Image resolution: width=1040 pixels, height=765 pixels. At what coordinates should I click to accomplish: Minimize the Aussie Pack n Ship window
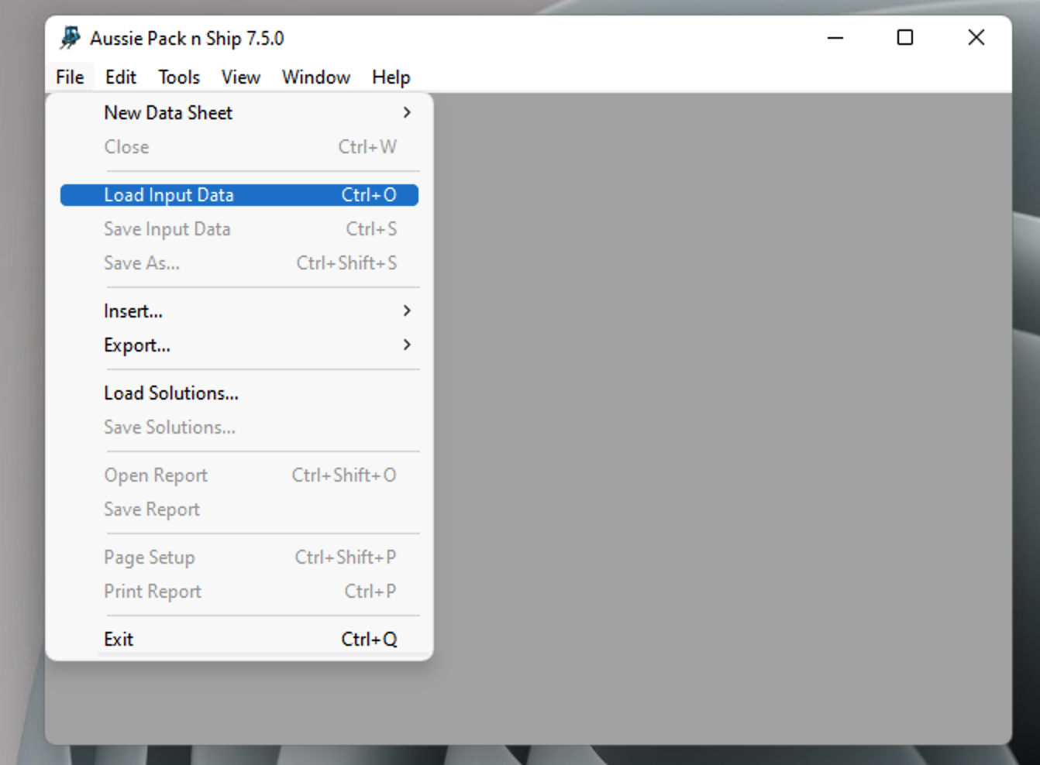[835, 38]
